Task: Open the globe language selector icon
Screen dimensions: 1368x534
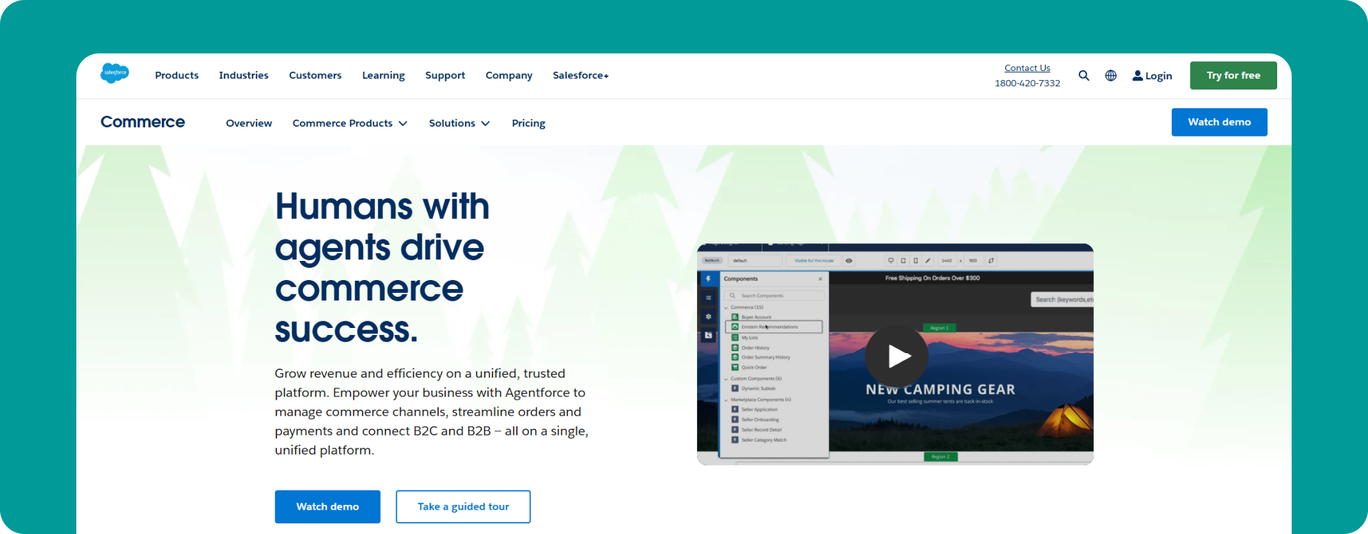Action: click(x=1111, y=76)
